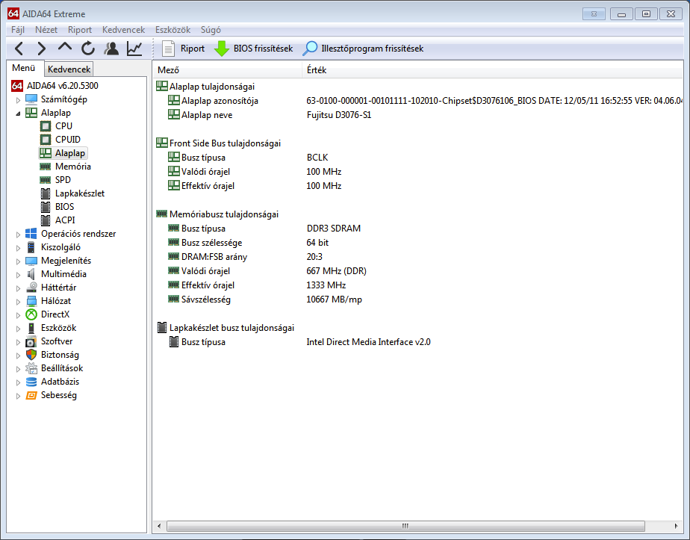The image size is (690, 540).
Task: Select the DRAM:FSB arány row
Action: (x=417, y=257)
